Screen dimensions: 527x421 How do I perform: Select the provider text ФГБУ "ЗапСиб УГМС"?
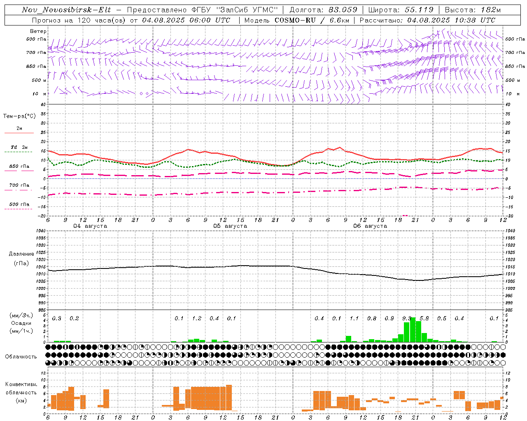(x=235, y=10)
